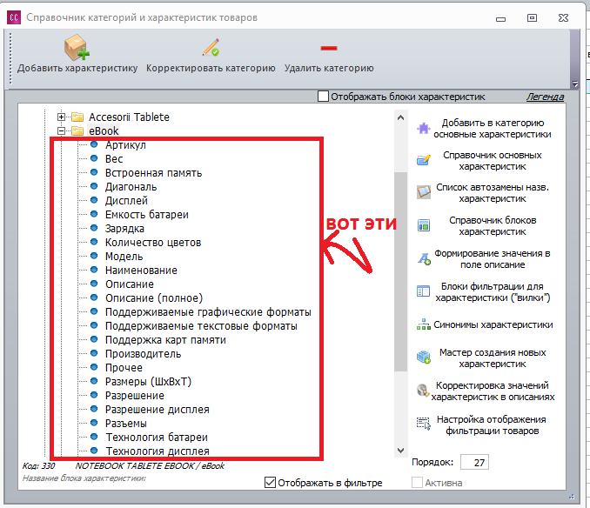The image size is (590, 508).
Task: Click the Настройка отображения фильтрации товаров icon
Action: point(424,424)
